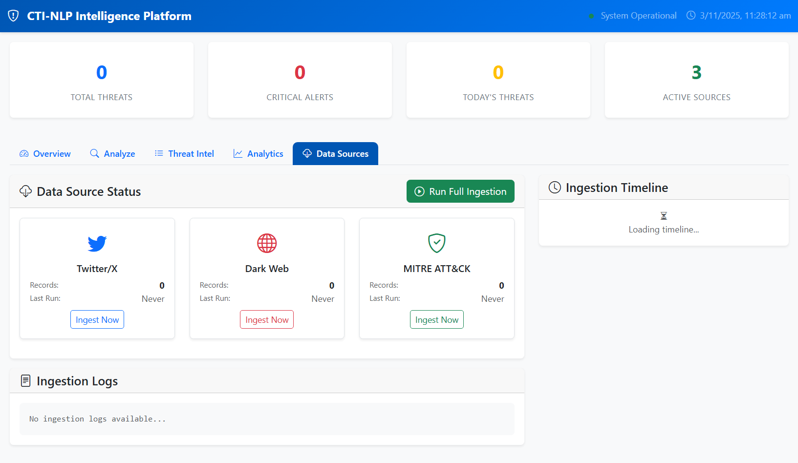Click the play icon inside Run Full Ingestion
Viewport: 798px width, 463px height.
click(419, 191)
